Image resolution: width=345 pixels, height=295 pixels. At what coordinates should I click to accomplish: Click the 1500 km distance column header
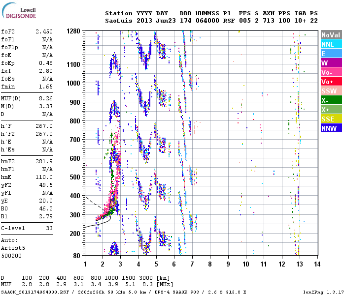(x=128, y=278)
